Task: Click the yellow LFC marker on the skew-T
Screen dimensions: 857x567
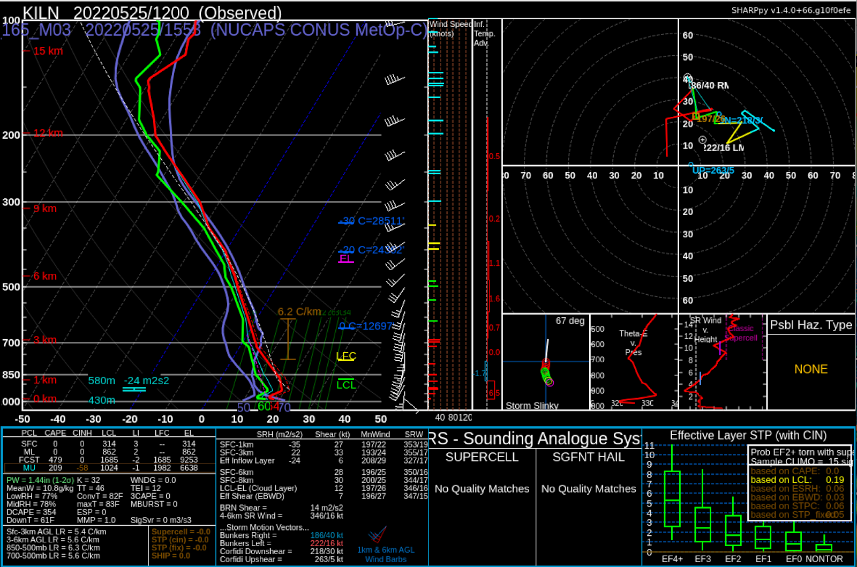Action: (x=346, y=356)
